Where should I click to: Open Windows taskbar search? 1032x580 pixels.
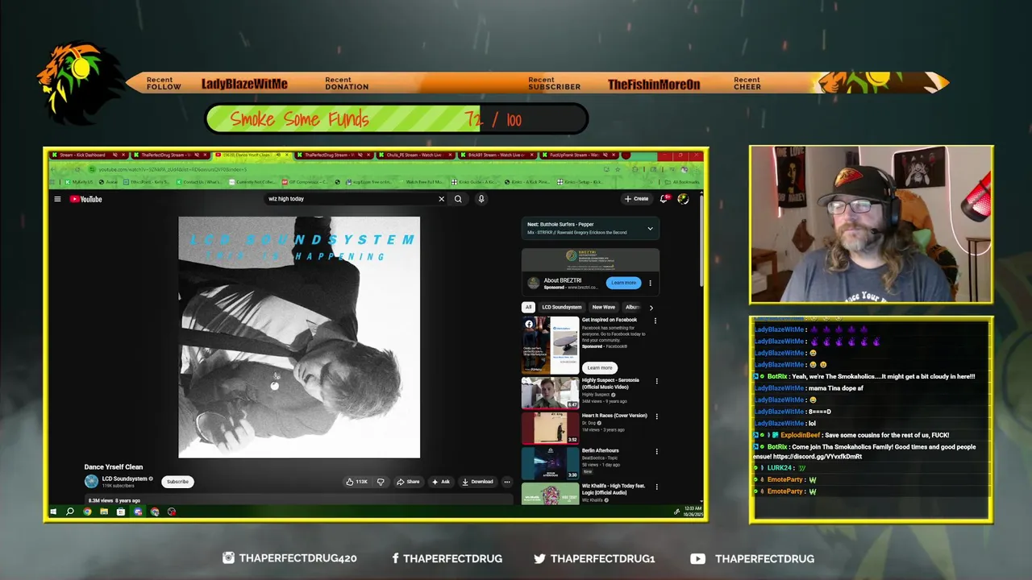pyautogui.click(x=70, y=512)
